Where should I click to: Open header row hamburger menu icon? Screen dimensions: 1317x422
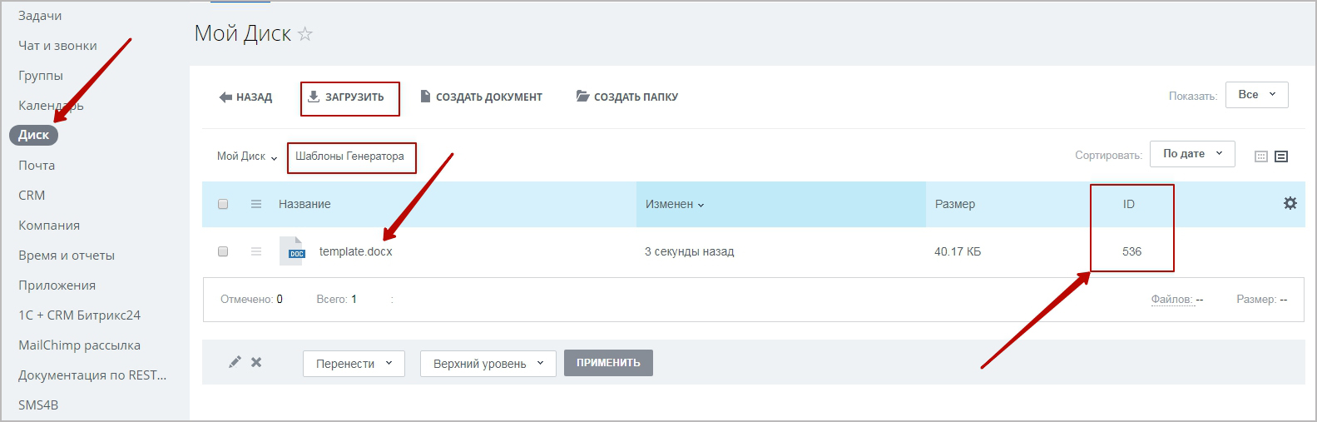click(x=256, y=204)
